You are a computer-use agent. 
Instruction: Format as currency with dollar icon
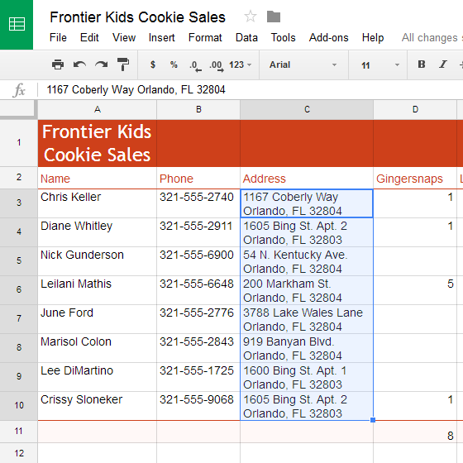click(153, 64)
